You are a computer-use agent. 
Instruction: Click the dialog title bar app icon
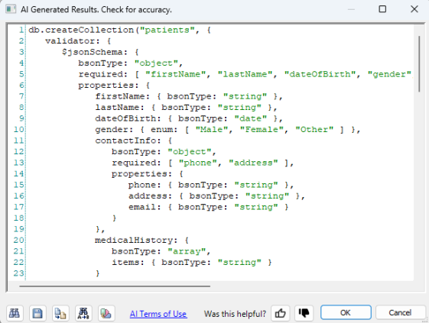[11, 9]
